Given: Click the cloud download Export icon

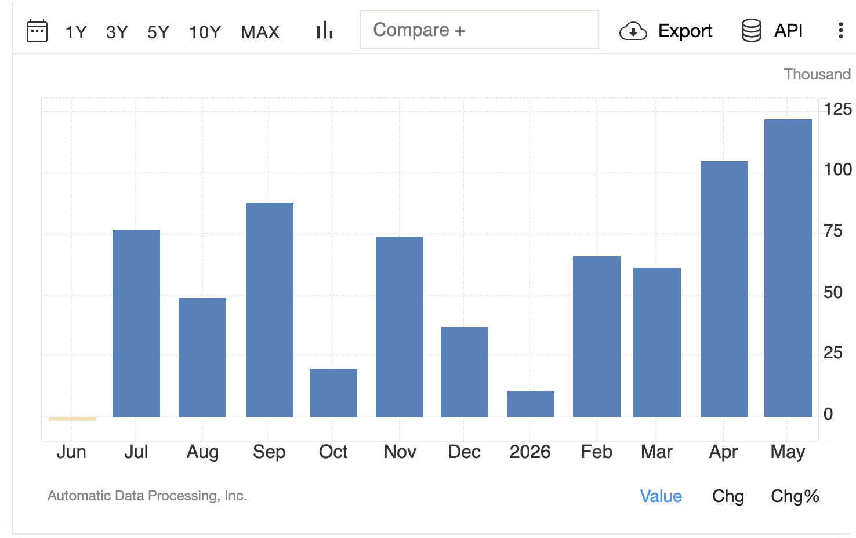Looking at the screenshot, I should 633,31.
